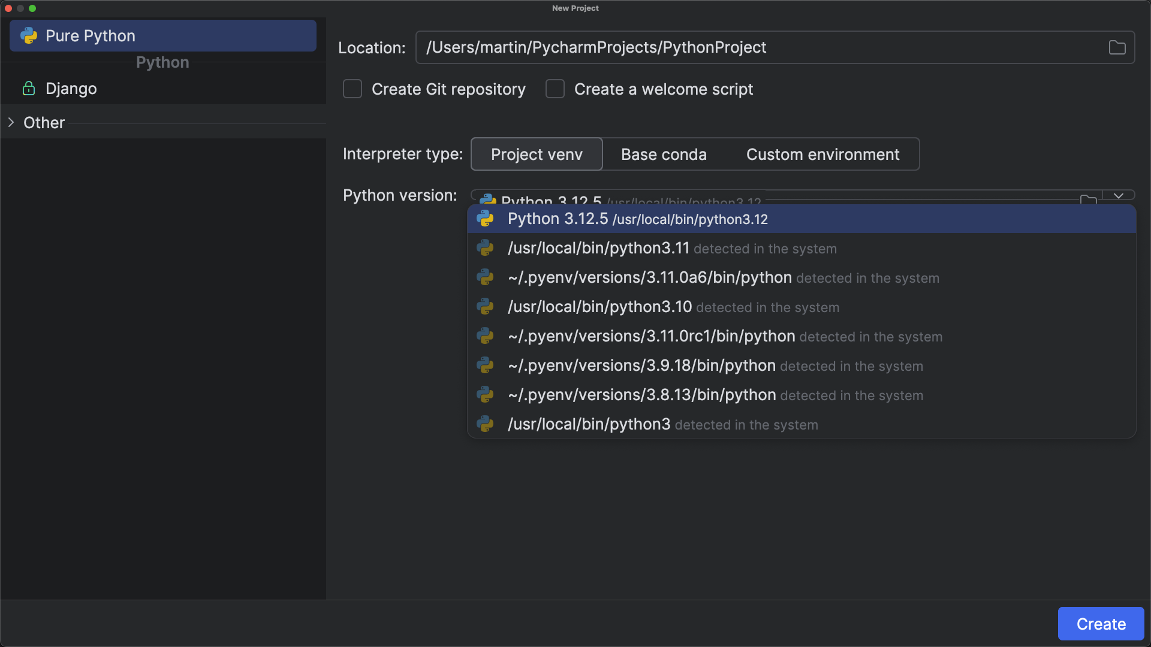Click the Python icon for pyenv 3.9.18 entry
Image resolution: width=1151 pixels, height=647 pixels.
click(486, 365)
